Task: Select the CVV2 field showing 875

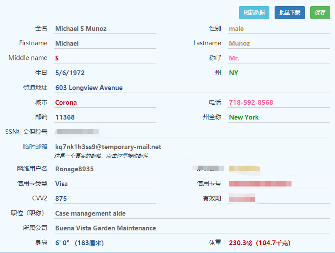Action: click(x=105, y=199)
